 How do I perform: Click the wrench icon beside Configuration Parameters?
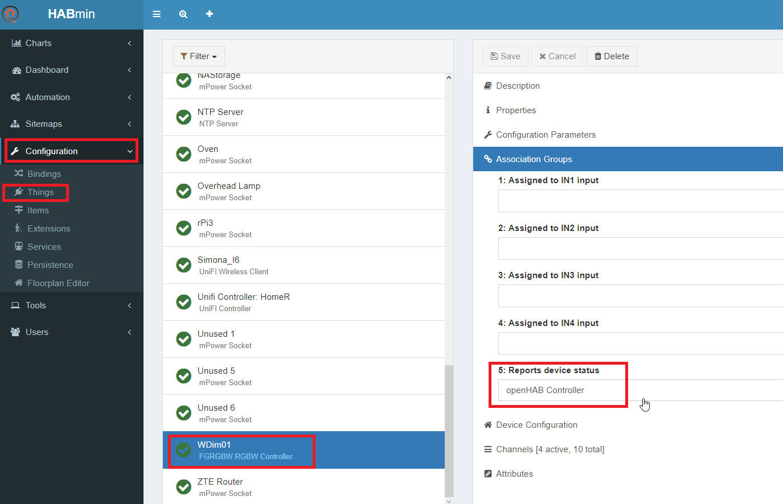point(488,134)
